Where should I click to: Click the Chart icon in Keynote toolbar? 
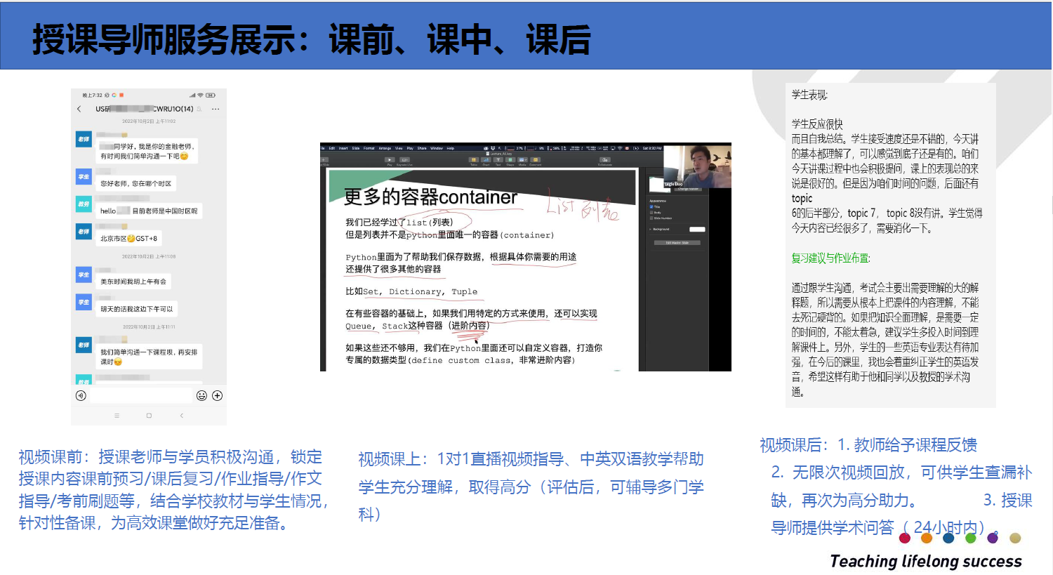click(x=486, y=160)
